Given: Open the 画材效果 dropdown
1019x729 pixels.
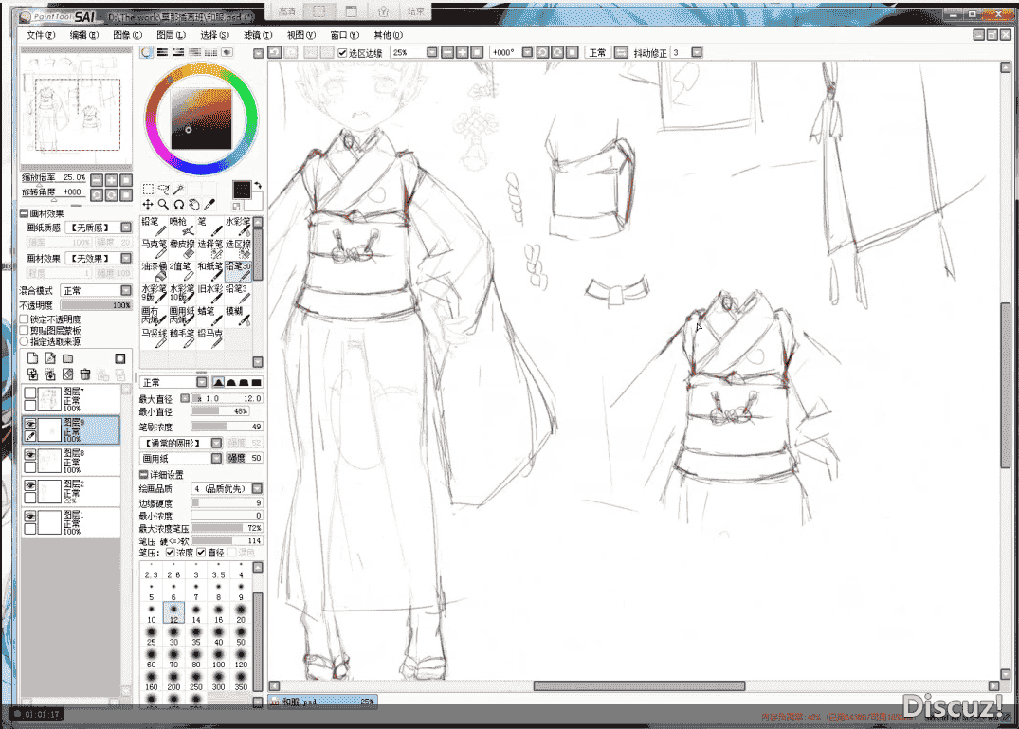Looking at the screenshot, I should coord(126,258).
